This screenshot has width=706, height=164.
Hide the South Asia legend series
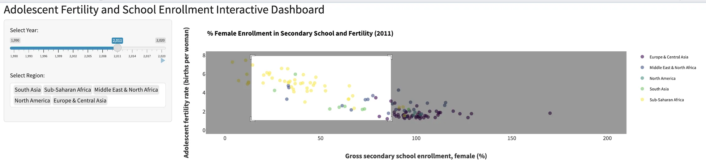(x=659, y=89)
